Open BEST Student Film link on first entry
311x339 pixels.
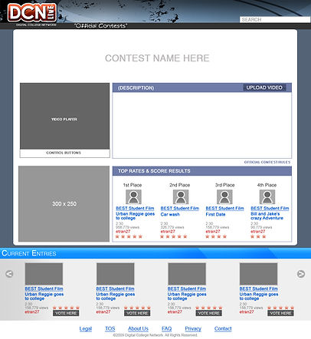coord(44,288)
